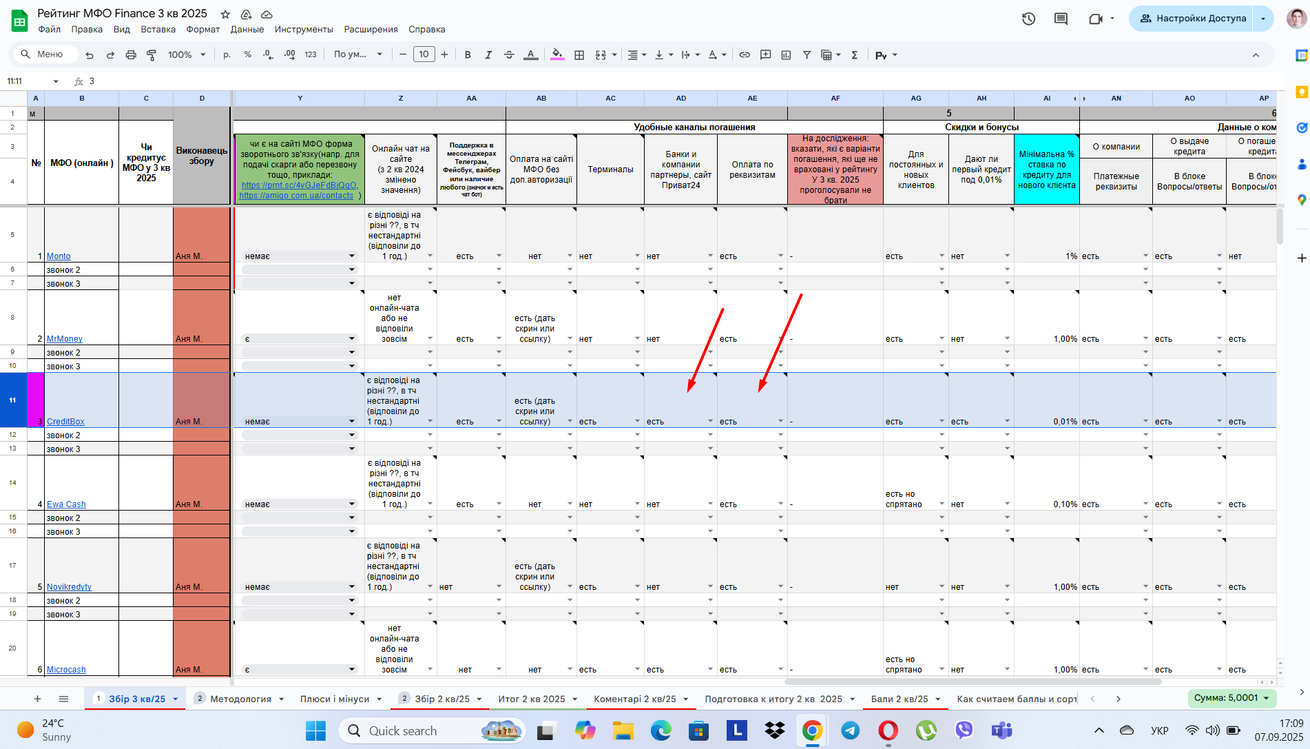Click the Print icon
Image resolution: width=1310 pixels, height=749 pixels.
pyautogui.click(x=131, y=55)
